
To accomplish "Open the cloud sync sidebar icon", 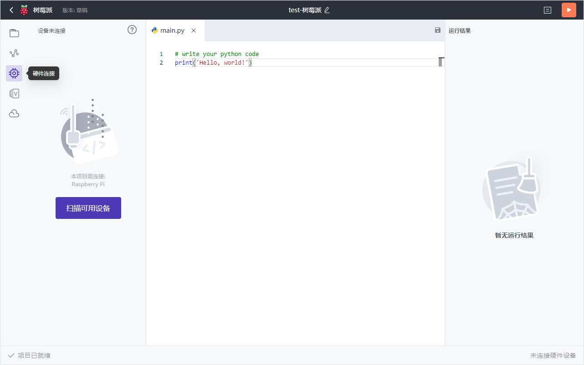I will click(14, 113).
